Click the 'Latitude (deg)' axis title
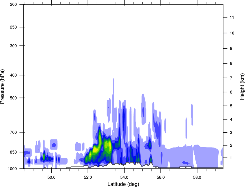The height and width of the screenshot is (187, 245). [x=123, y=184]
